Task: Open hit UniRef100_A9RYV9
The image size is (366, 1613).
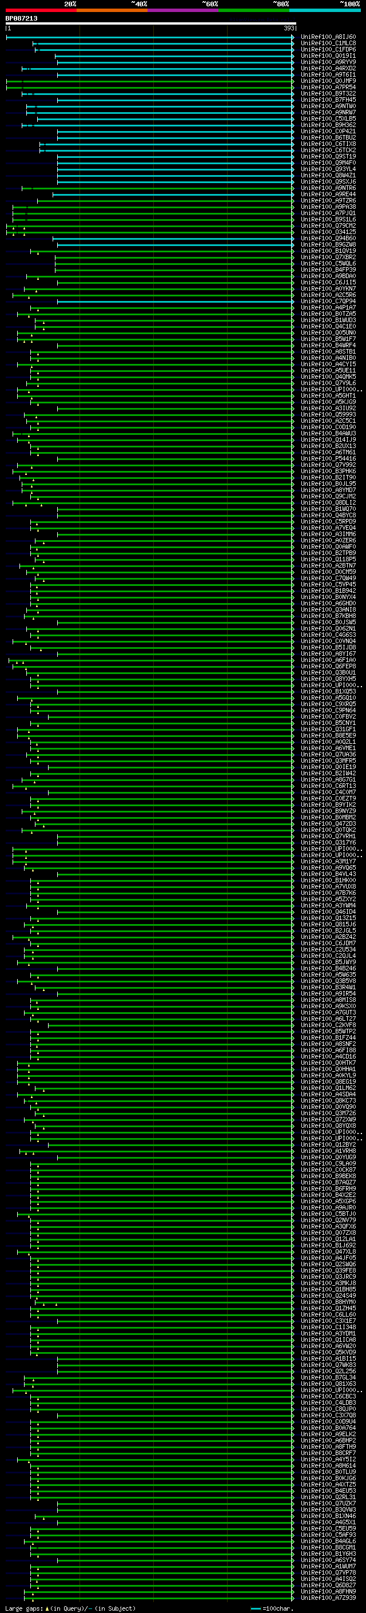Action: 328,62
